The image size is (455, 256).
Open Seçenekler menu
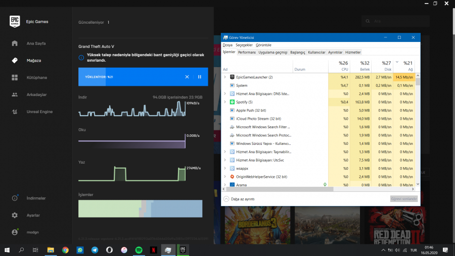(x=244, y=45)
